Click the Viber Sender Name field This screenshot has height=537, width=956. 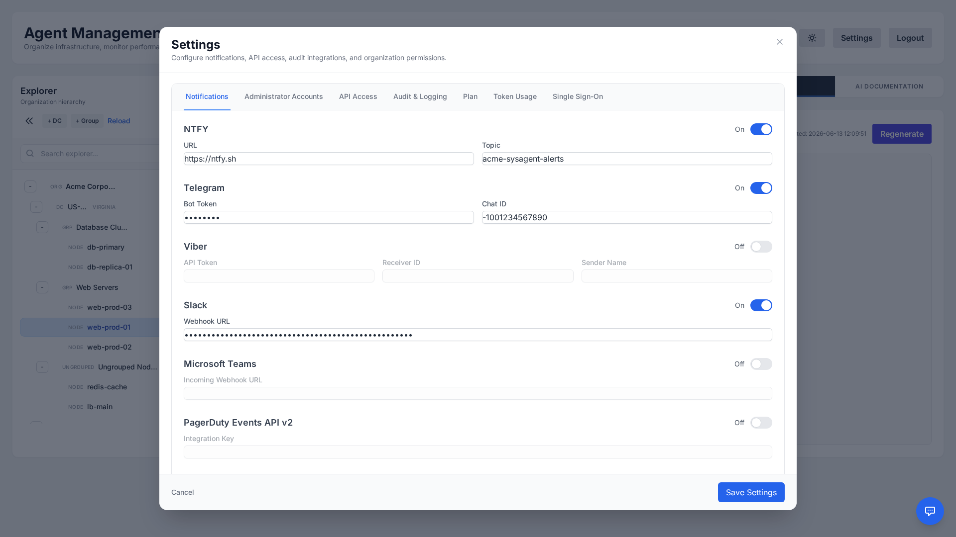click(677, 276)
